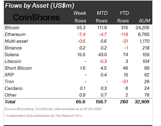Click the AUM column header
The width and height of the screenshot is (161, 126).
[144, 20]
